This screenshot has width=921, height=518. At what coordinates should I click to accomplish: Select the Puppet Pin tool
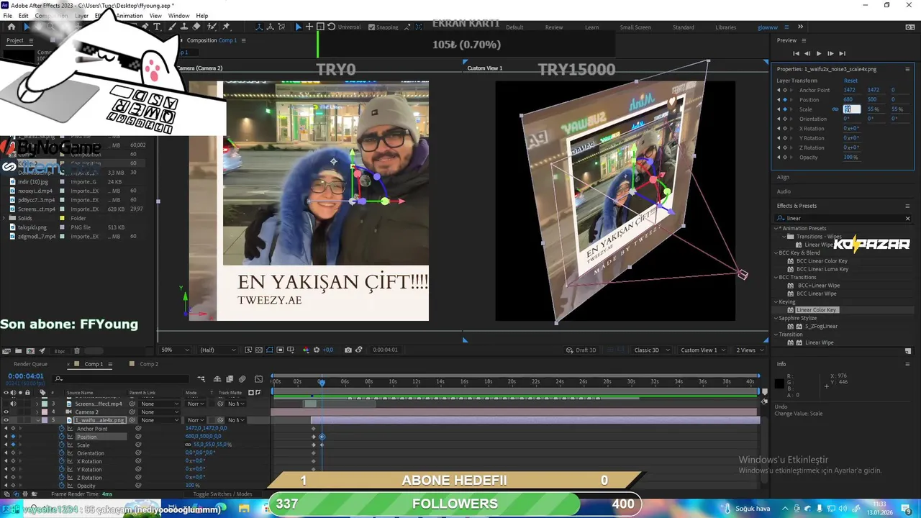click(227, 27)
